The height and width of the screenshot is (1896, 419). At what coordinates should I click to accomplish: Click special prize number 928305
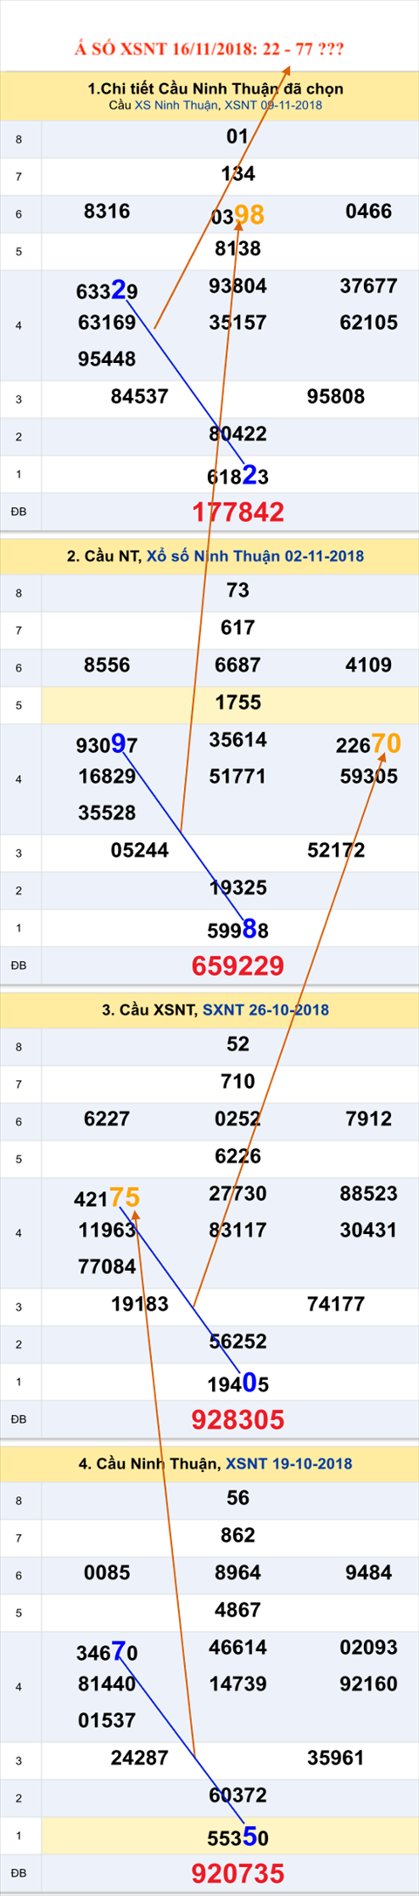click(237, 1419)
